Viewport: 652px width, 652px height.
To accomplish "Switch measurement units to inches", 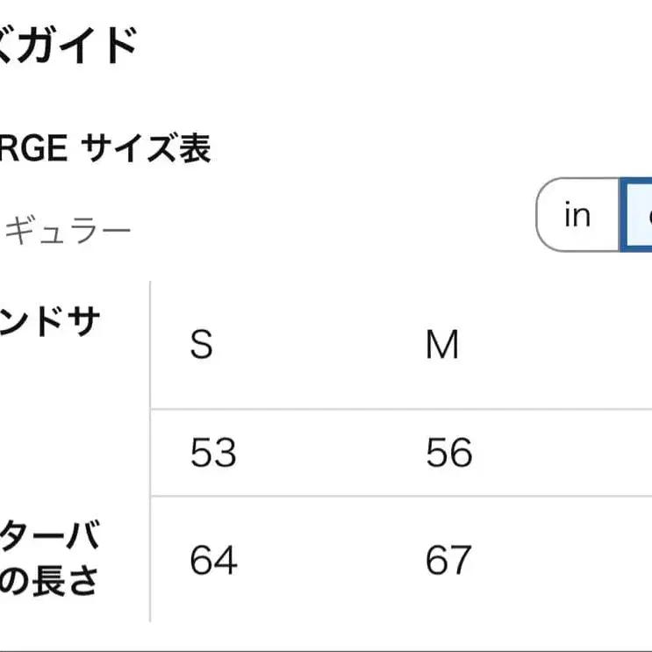I will pos(577,215).
